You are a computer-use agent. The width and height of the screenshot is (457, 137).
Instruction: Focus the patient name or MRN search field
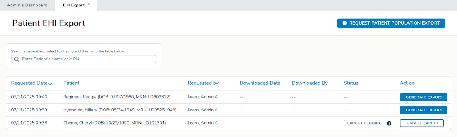pos(84,59)
